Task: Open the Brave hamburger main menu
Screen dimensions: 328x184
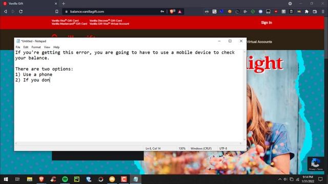Action: click(x=323, y=12)
